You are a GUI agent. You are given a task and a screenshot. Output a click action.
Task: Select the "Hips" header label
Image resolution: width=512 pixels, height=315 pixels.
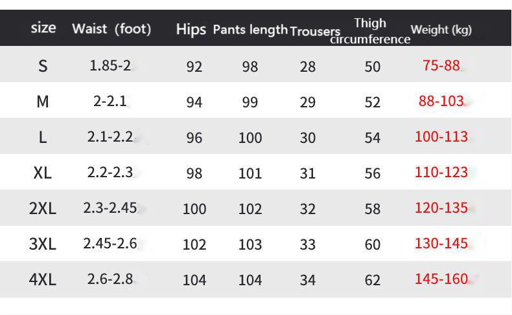(x=191, y=29)
